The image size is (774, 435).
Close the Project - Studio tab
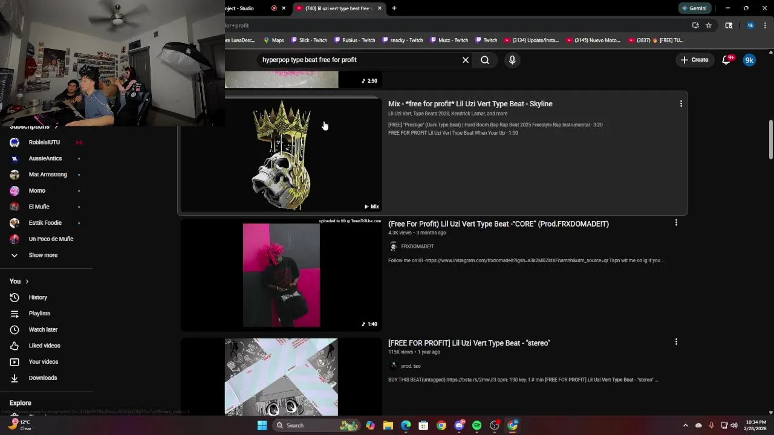point(284,8)
